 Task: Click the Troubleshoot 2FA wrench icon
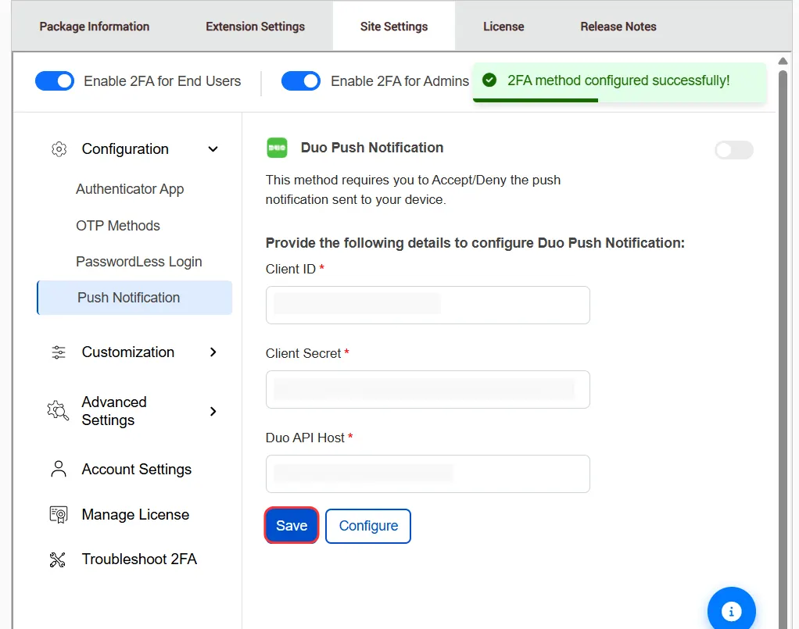[x=58, y=559]
